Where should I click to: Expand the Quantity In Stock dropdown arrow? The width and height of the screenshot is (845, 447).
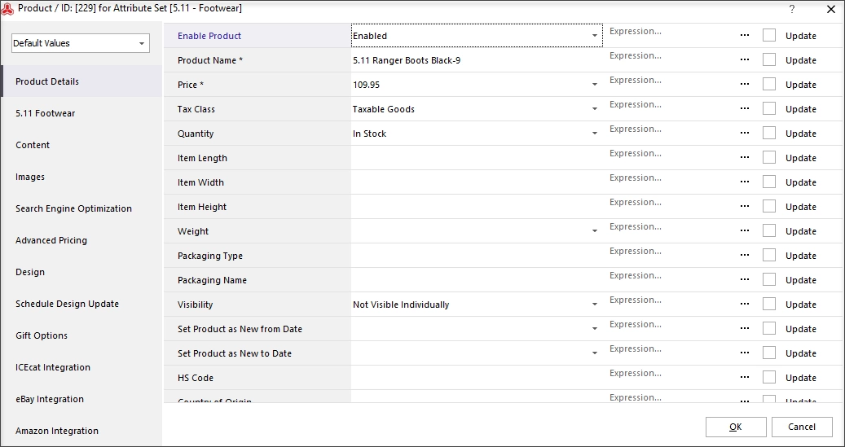click(594, 133)
